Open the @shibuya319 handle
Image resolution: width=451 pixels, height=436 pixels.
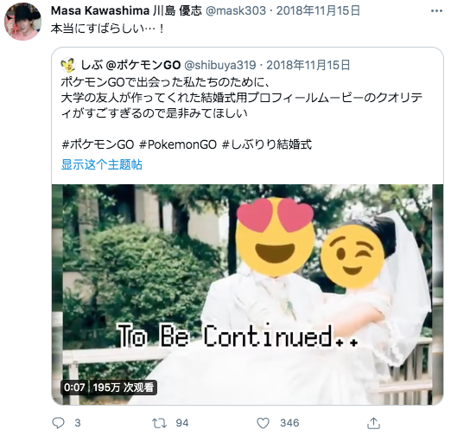[219, 65]
